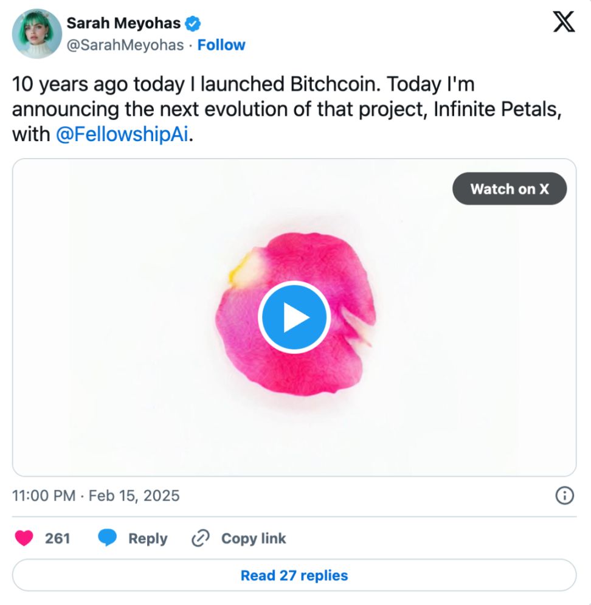Follow Sarah Meyohas
Screen dimensions: 591x605
(221, 45)
